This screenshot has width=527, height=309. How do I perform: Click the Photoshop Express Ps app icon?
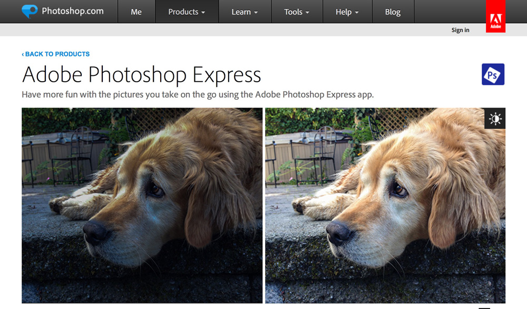click(493, 74)
